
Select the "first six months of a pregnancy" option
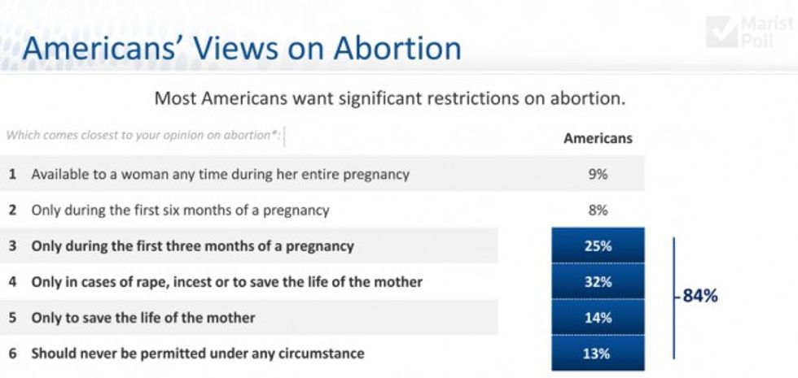tap(180, 210)
